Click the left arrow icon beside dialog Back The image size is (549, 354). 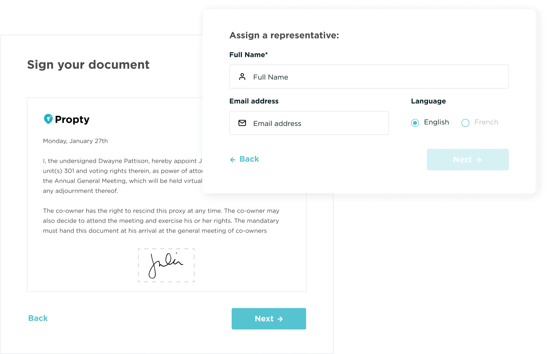[x=233, y=160]
